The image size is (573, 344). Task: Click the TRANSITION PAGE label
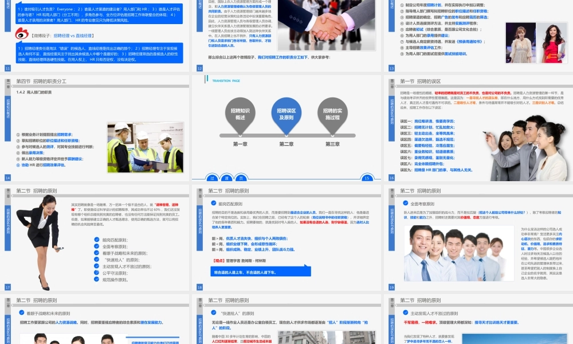click(226, 81)
